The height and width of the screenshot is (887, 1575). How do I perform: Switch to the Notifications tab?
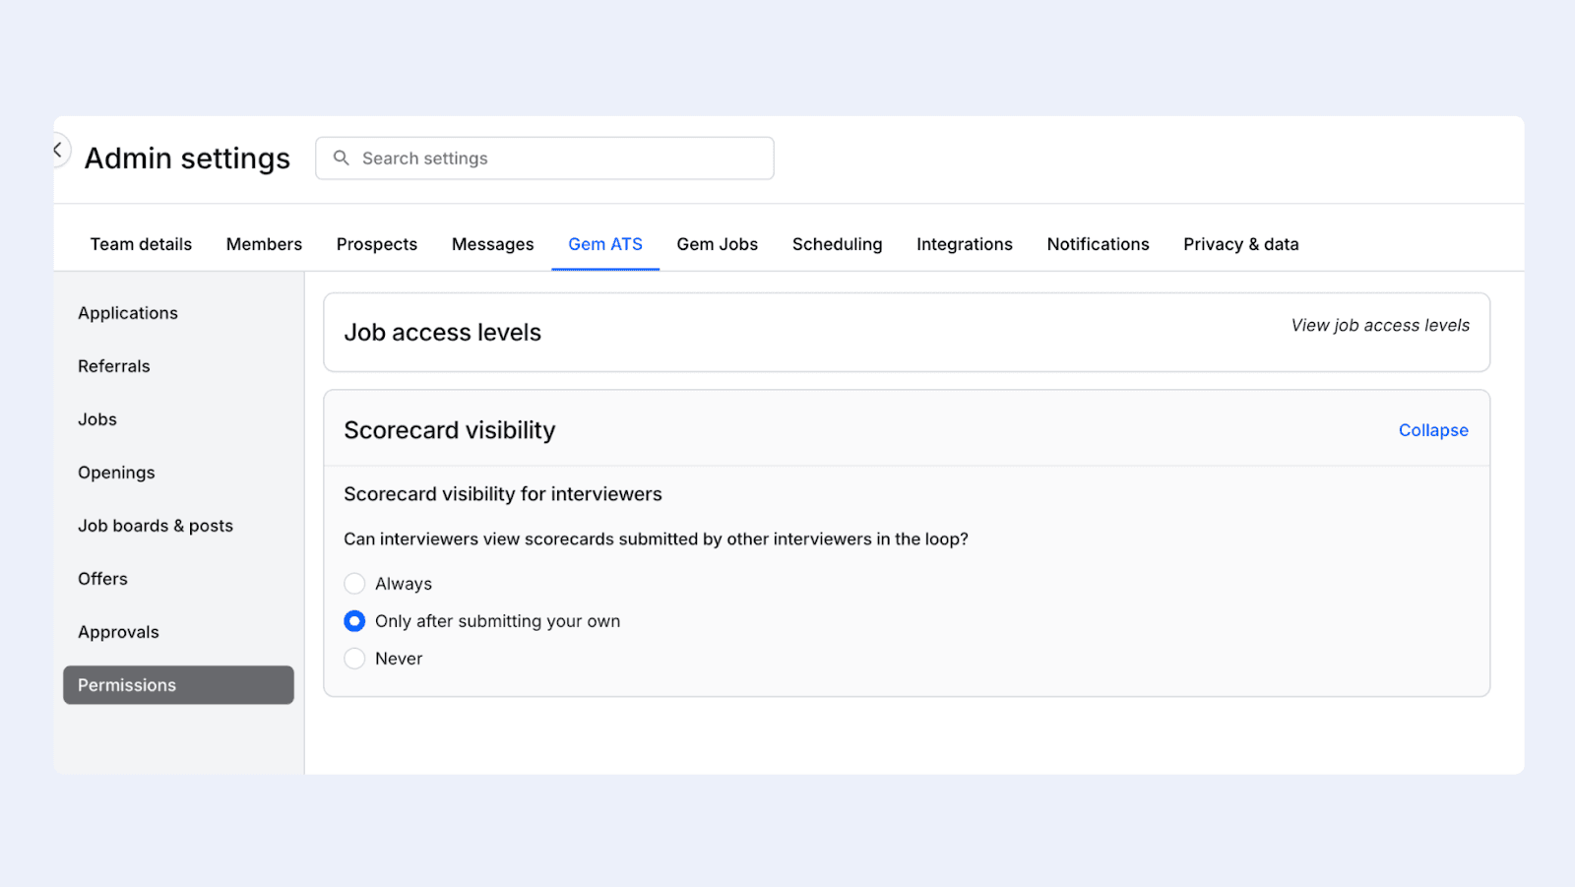coord(1097,243)
